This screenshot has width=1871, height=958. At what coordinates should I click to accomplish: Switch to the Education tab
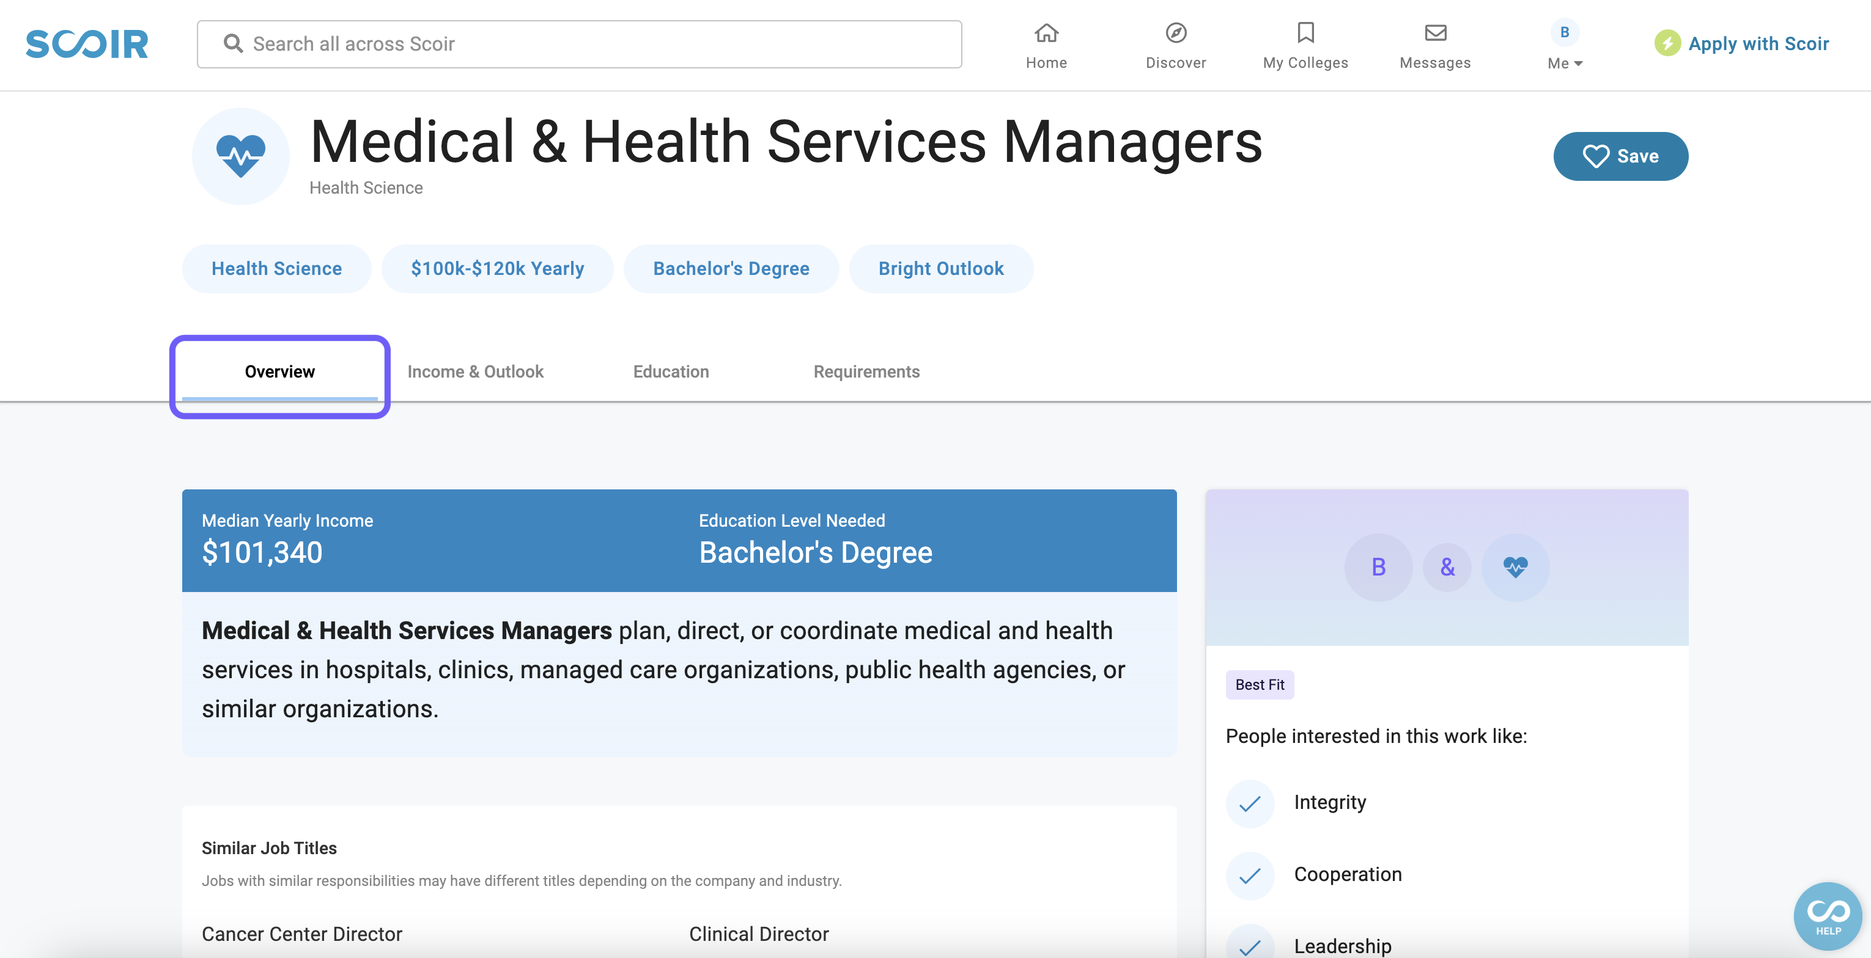coord(670,371)
